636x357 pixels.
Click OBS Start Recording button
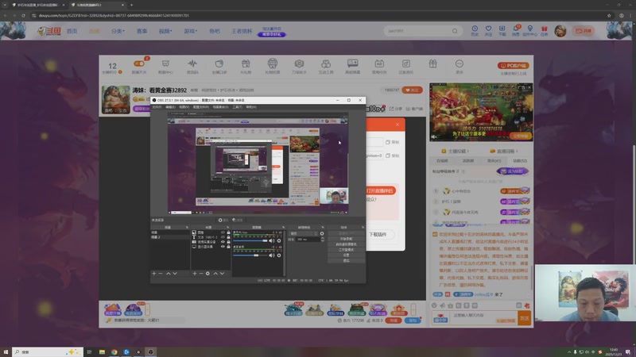[x=346, y=239]
